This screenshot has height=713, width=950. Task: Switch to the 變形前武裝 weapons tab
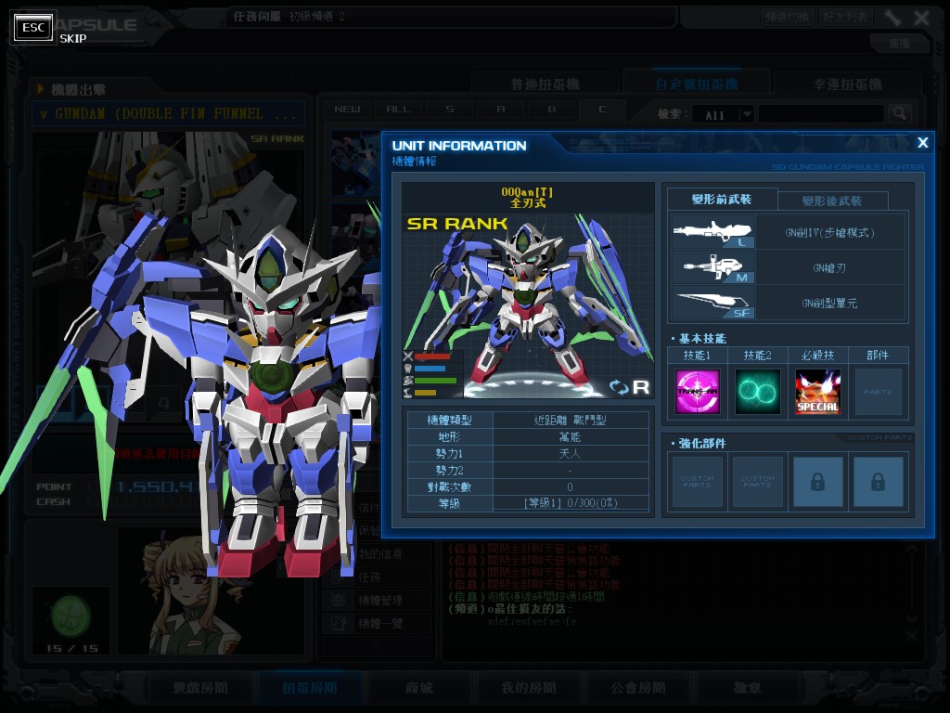tap(722, 199)
